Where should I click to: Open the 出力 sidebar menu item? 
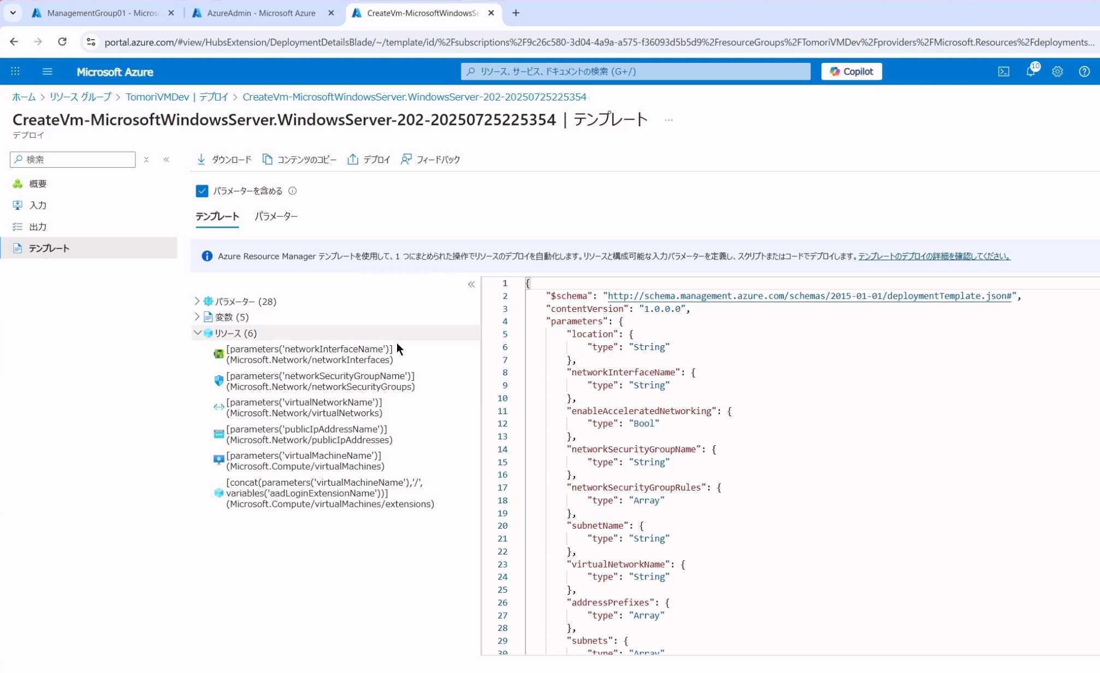pos(38,227)
